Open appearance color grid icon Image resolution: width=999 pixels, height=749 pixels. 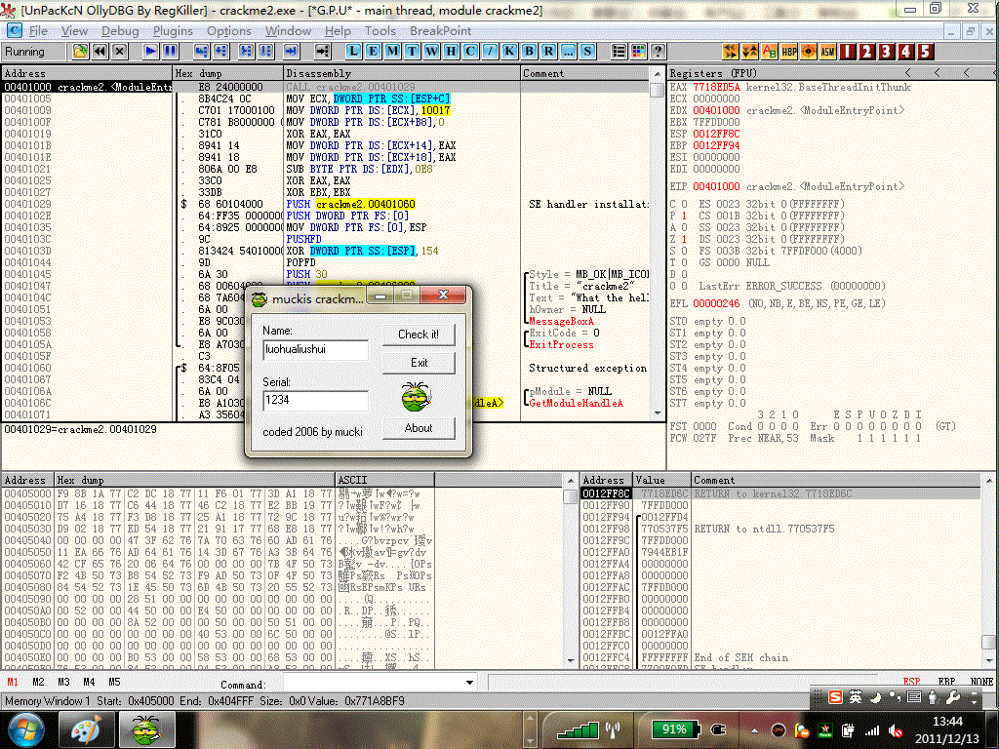(x=638, y=52)
